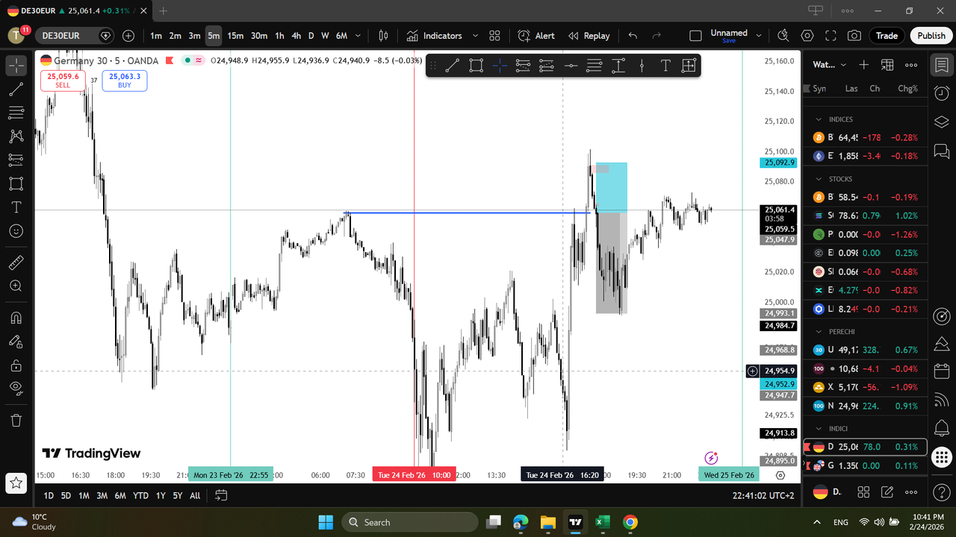Open the favorites star toolbar button
Image resolution: width=956 pixels, height=537 pixels.
(16, 483)
